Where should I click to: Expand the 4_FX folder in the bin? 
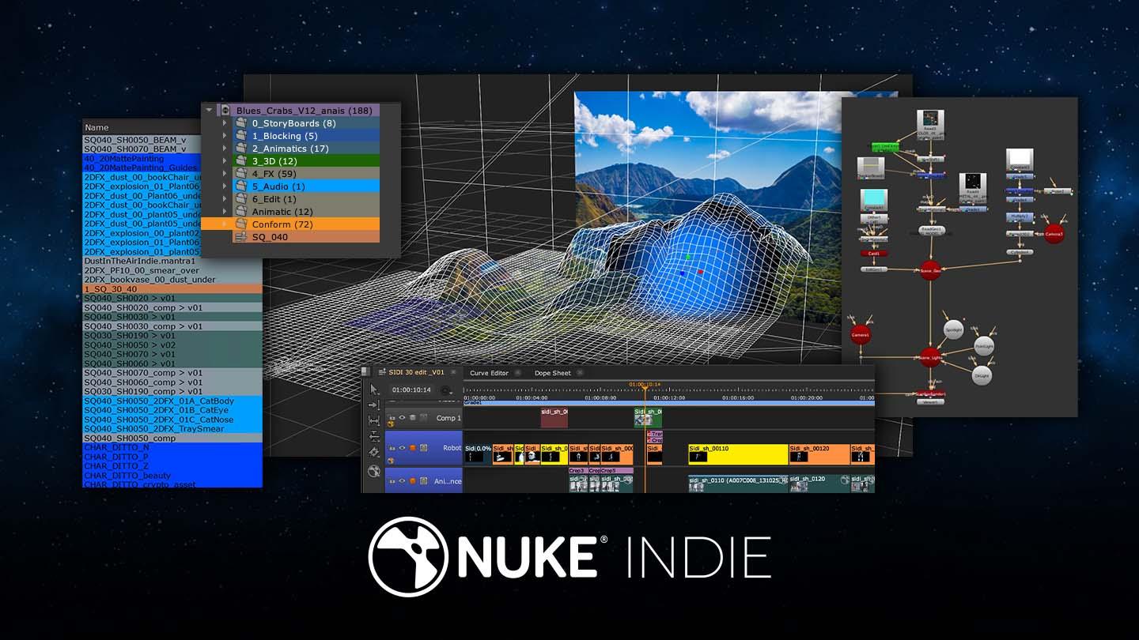(x=225, y=173)
